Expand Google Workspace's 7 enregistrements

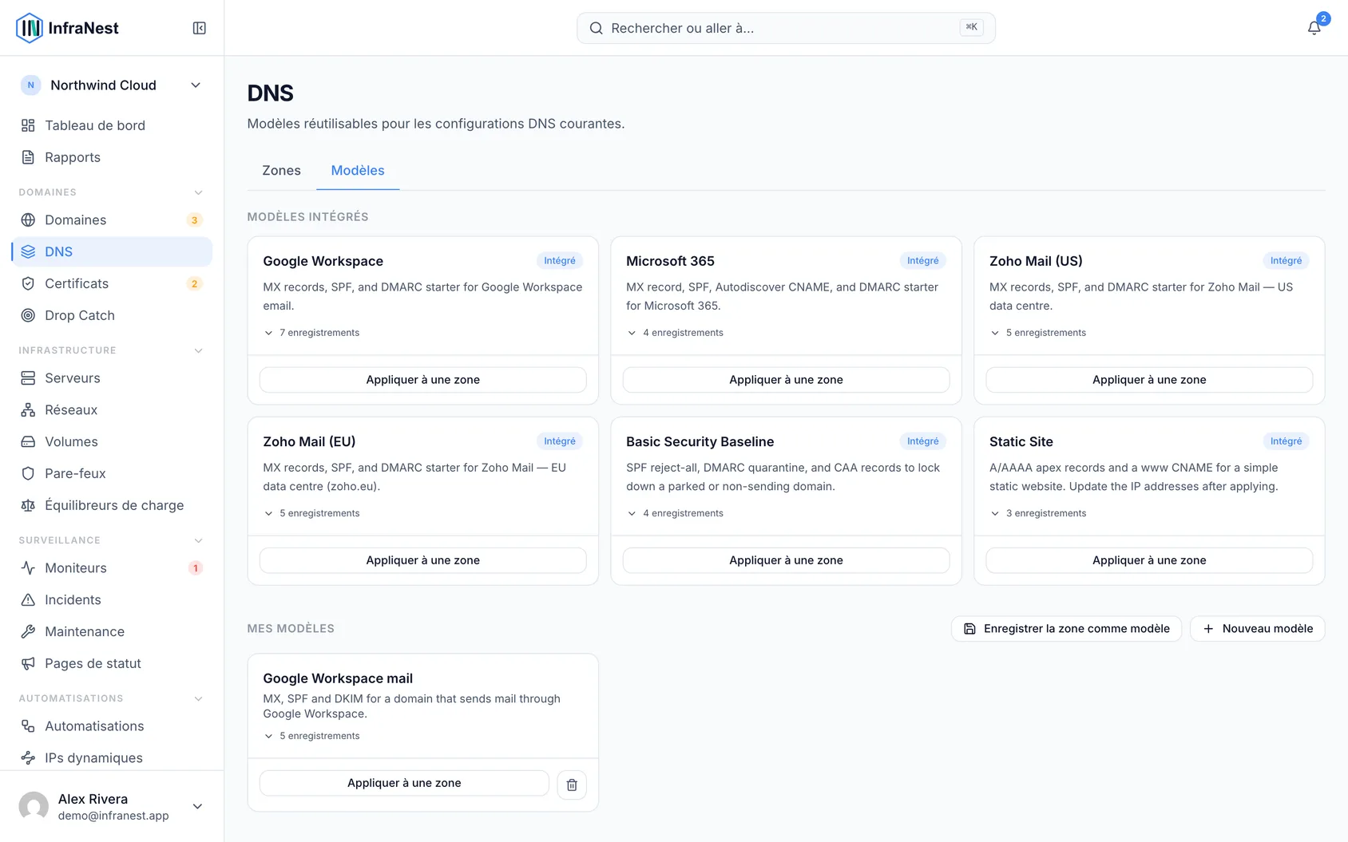(312, 333)
